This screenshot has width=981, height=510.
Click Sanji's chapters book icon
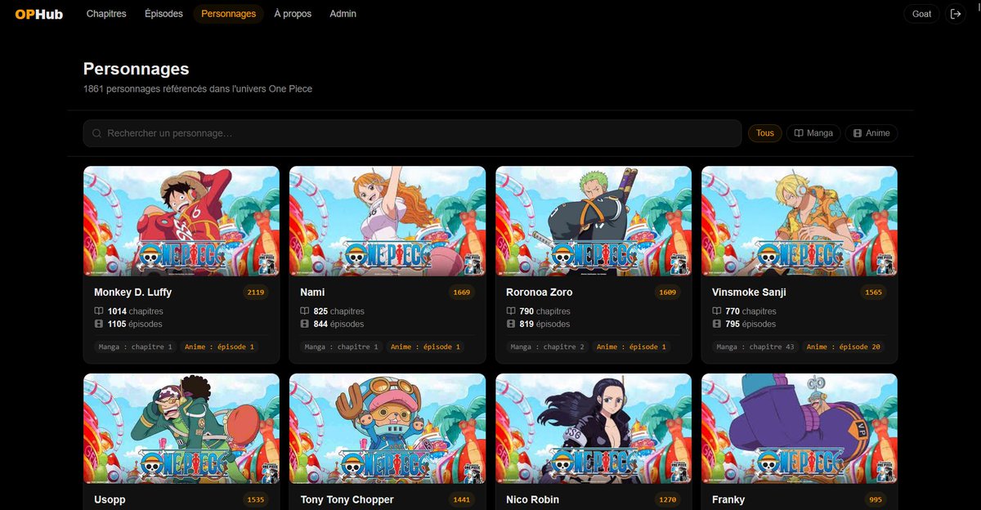point(717,311)
